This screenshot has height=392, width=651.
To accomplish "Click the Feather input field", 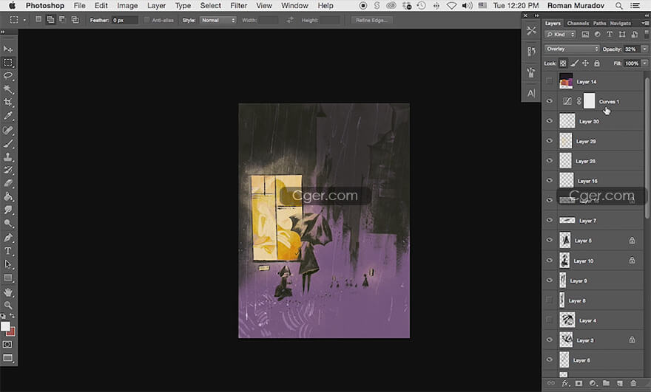I will point(124,20).
